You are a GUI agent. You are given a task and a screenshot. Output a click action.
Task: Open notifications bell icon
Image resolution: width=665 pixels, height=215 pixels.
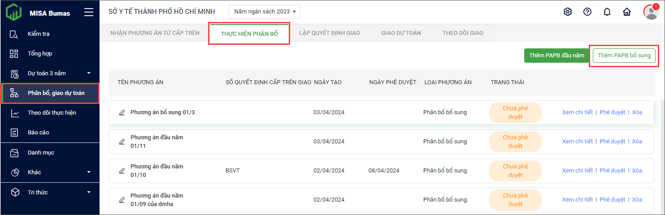tap(607, 12)
